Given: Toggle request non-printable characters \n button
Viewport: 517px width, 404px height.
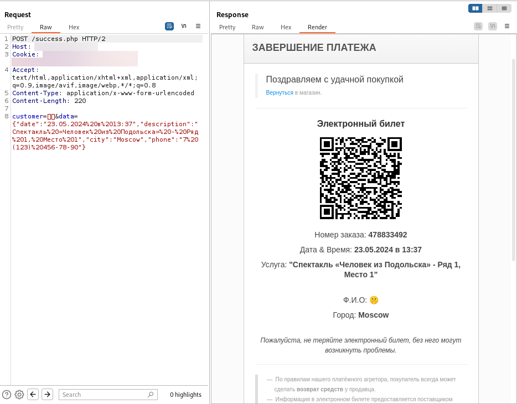Looking at the screenshot, I should pos(184,26).
